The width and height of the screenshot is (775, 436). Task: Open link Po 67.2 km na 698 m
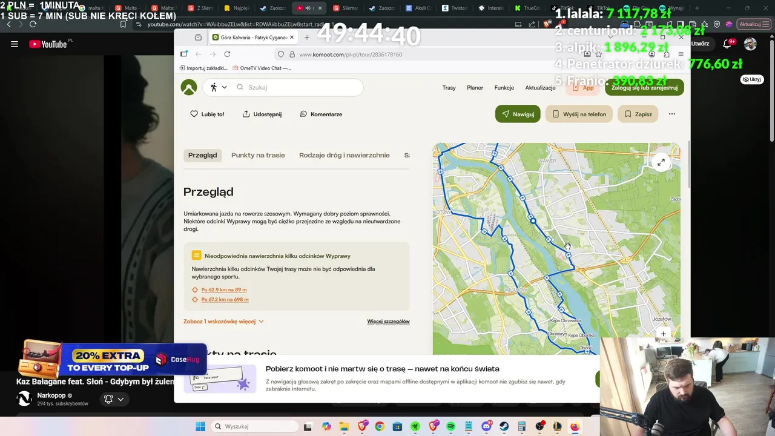[x=225, y=300]
